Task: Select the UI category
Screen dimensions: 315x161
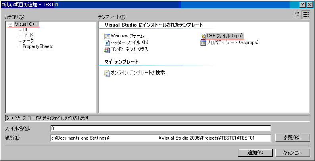Action: pos(25,30)
